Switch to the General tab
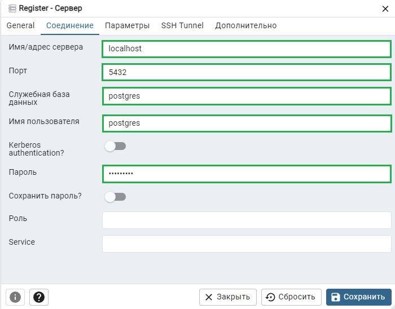395x309 pixels. 20,25
